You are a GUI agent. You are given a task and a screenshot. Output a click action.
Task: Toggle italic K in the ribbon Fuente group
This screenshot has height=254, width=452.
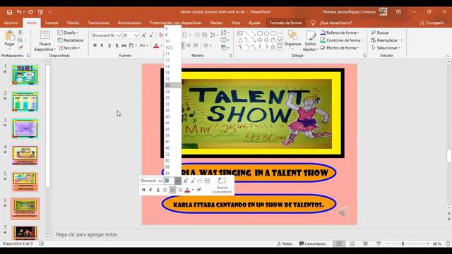click(102, 45)
